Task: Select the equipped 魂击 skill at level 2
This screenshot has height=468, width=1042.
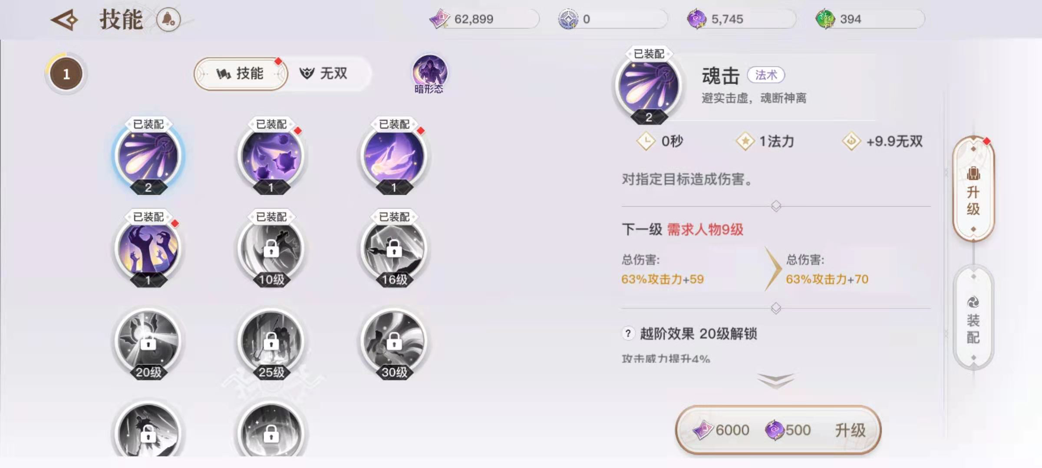Action: click(x=148, y=156)
